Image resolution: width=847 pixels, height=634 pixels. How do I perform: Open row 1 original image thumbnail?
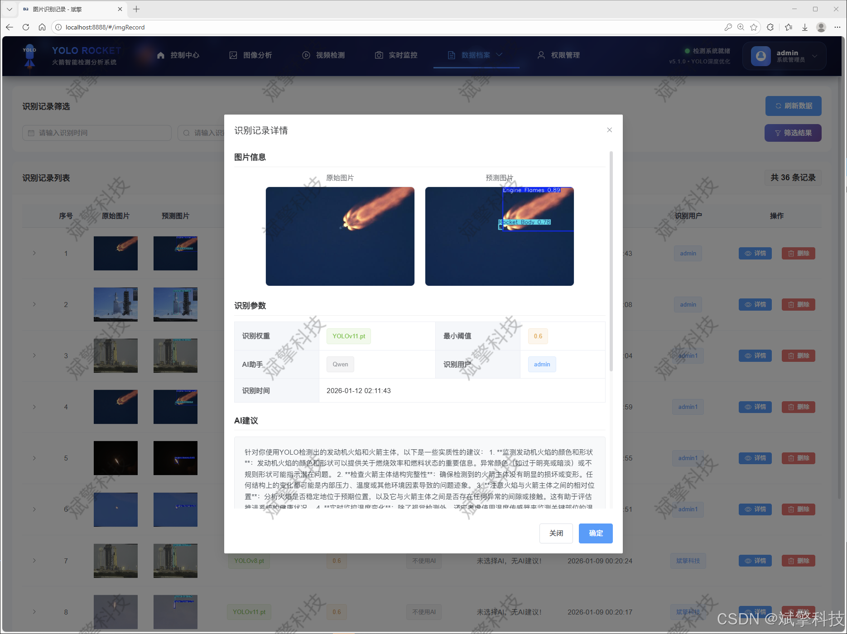tap(115, 253)
